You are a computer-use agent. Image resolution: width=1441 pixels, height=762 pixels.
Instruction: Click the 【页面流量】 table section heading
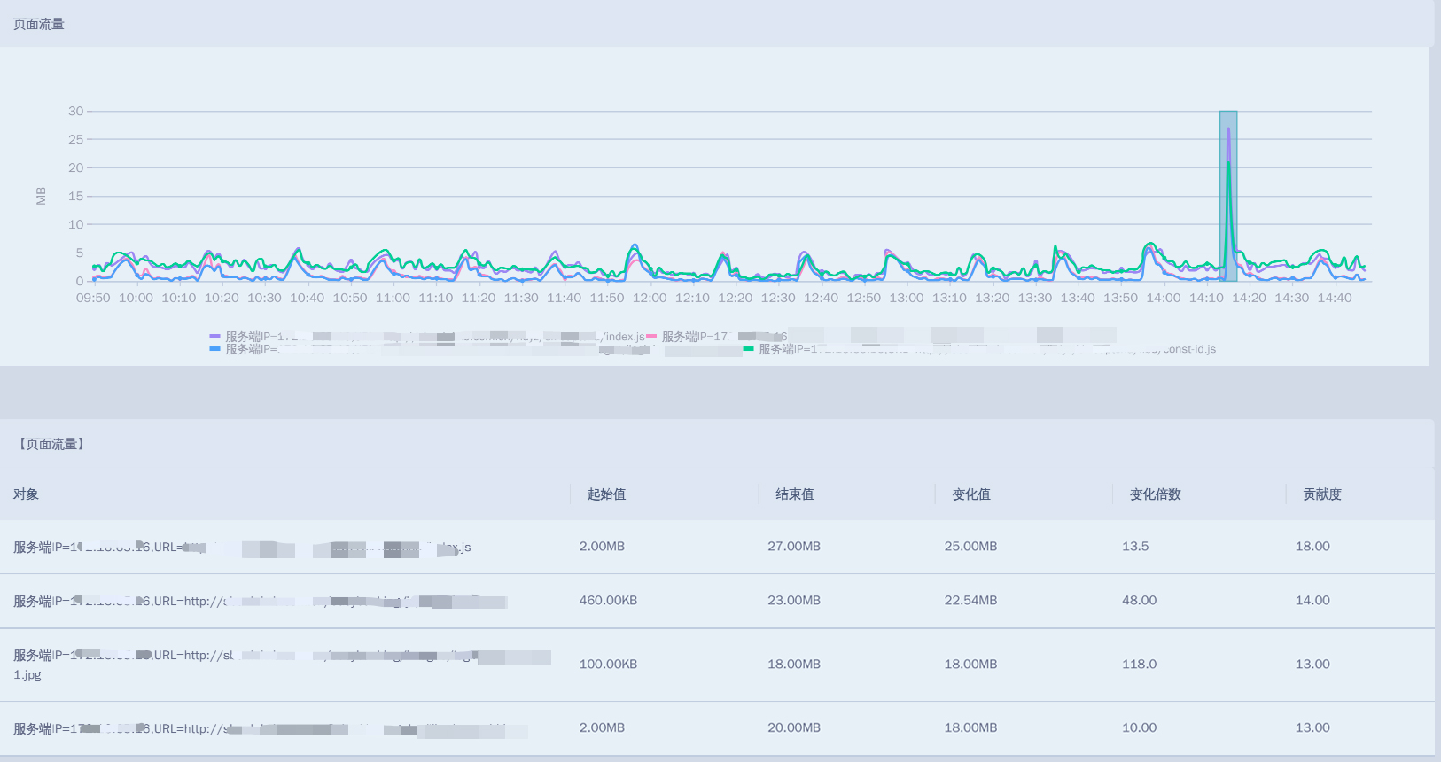click(x=51, y=444)
